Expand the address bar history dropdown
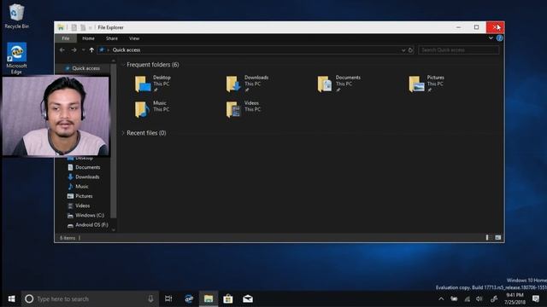Image resolution: width=547 pixels, height=307 pixels. 403,50
